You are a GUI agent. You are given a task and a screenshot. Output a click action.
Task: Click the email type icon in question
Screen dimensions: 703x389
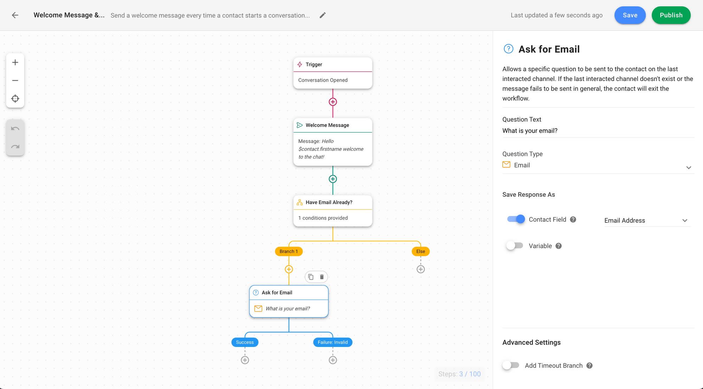pyautogui.click(x=507, y=165)
